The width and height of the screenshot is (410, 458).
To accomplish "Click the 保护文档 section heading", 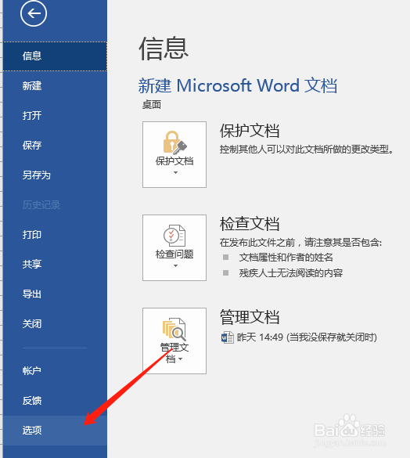I will tap(250, 131).
